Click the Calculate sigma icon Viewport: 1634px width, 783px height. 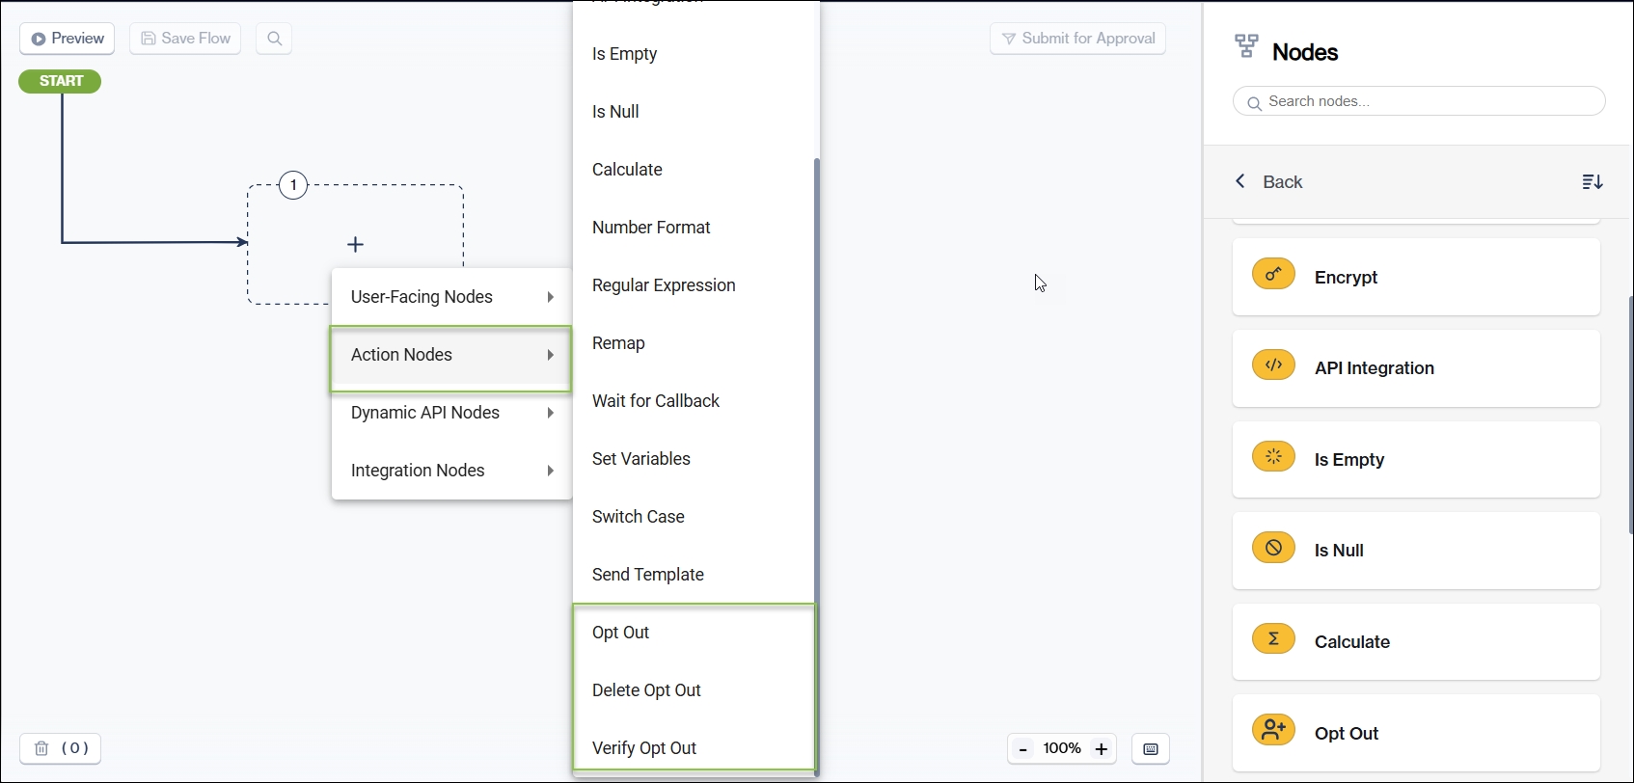[x=1273, y=639]
